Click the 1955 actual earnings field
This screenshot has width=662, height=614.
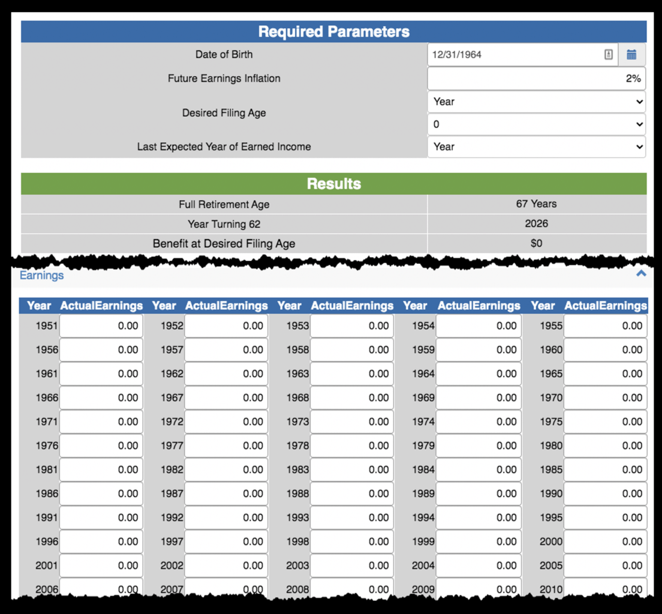pos(606,326)
